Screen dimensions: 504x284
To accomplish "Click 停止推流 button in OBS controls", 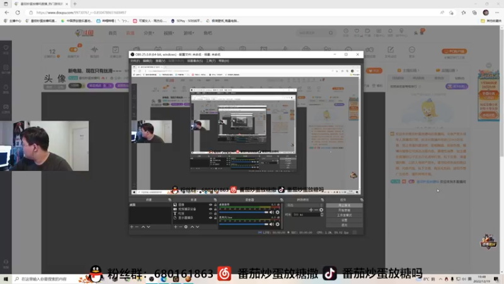I will [344, 205].
